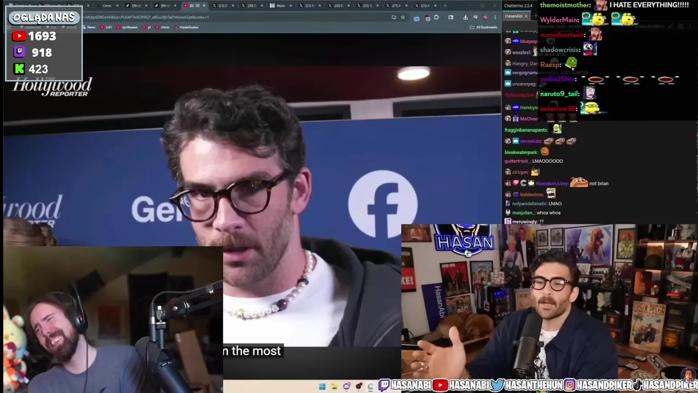The width and height of the screenshot is (698, 393).
Task: Open the News bookmark
Action: click(88, 27)
